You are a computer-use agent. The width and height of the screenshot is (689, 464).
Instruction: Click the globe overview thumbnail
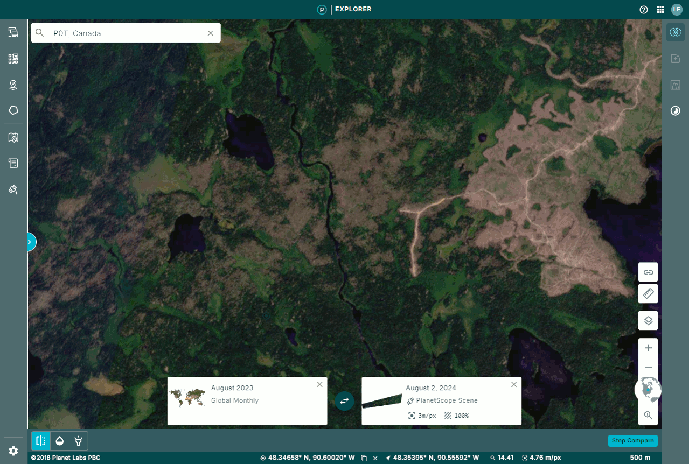[649, 390]
